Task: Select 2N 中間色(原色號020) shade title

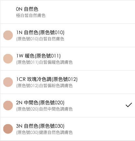Action: 40,103
